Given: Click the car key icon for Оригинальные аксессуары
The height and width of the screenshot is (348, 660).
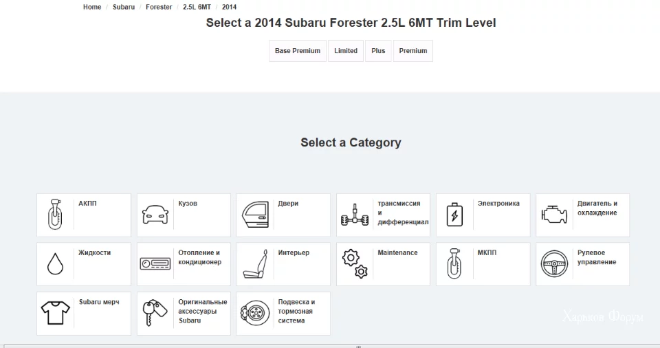Looking at the screenshot, I should tap(155, 313).
